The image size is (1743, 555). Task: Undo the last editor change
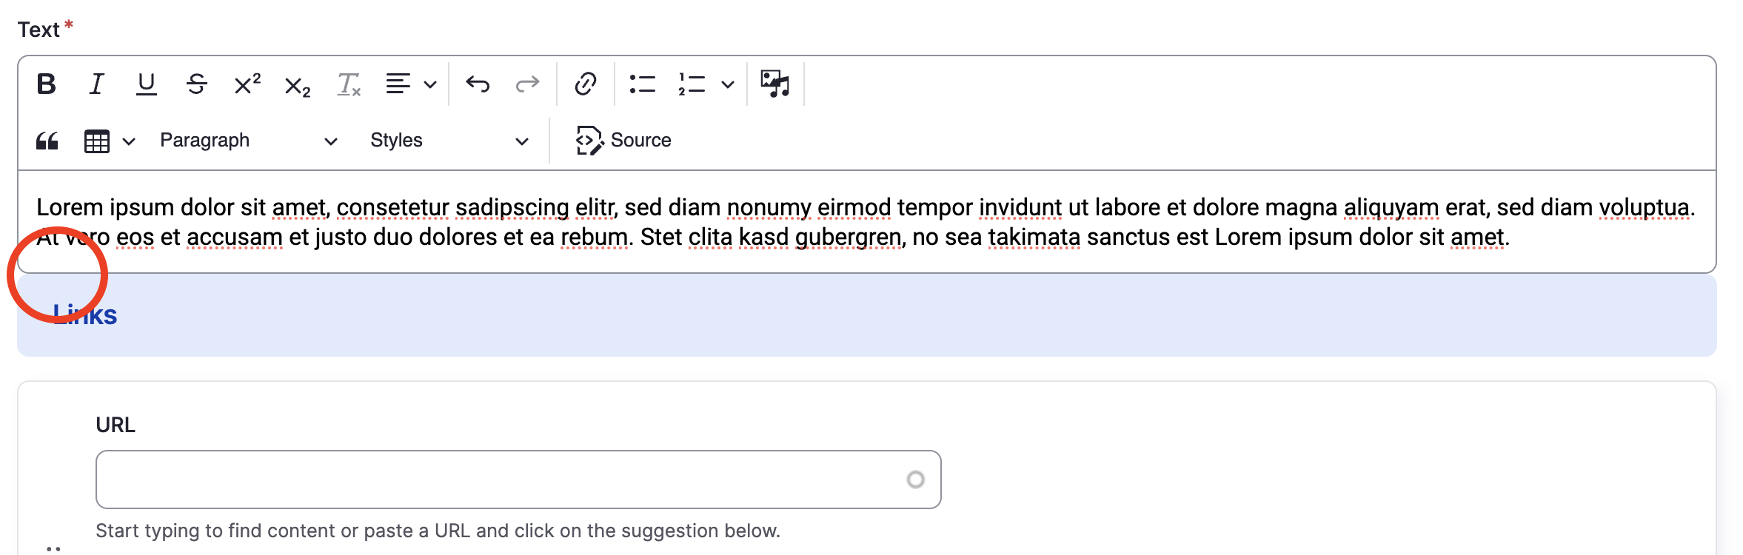[x=478, y=84]
